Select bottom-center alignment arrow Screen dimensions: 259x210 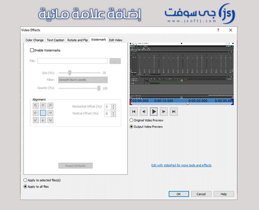[43, 120]
